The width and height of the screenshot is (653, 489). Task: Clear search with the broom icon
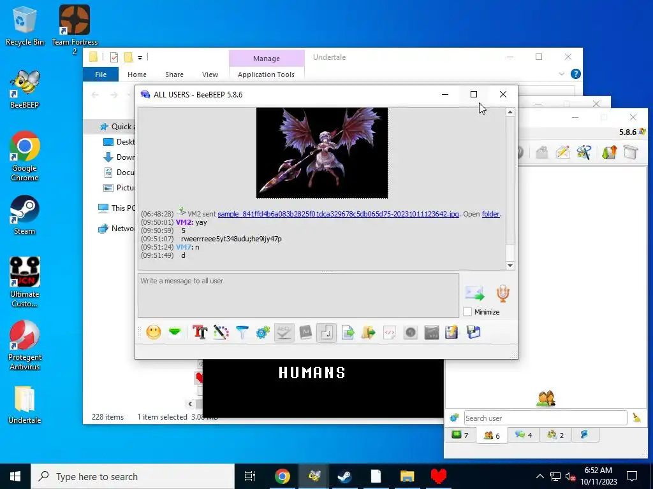pyautogui.click(x=636, y=418)
